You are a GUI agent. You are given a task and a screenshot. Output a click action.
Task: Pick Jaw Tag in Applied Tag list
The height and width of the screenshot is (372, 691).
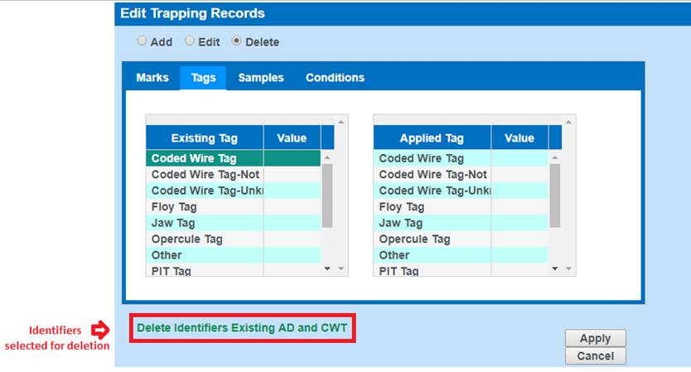pos(432,223)
